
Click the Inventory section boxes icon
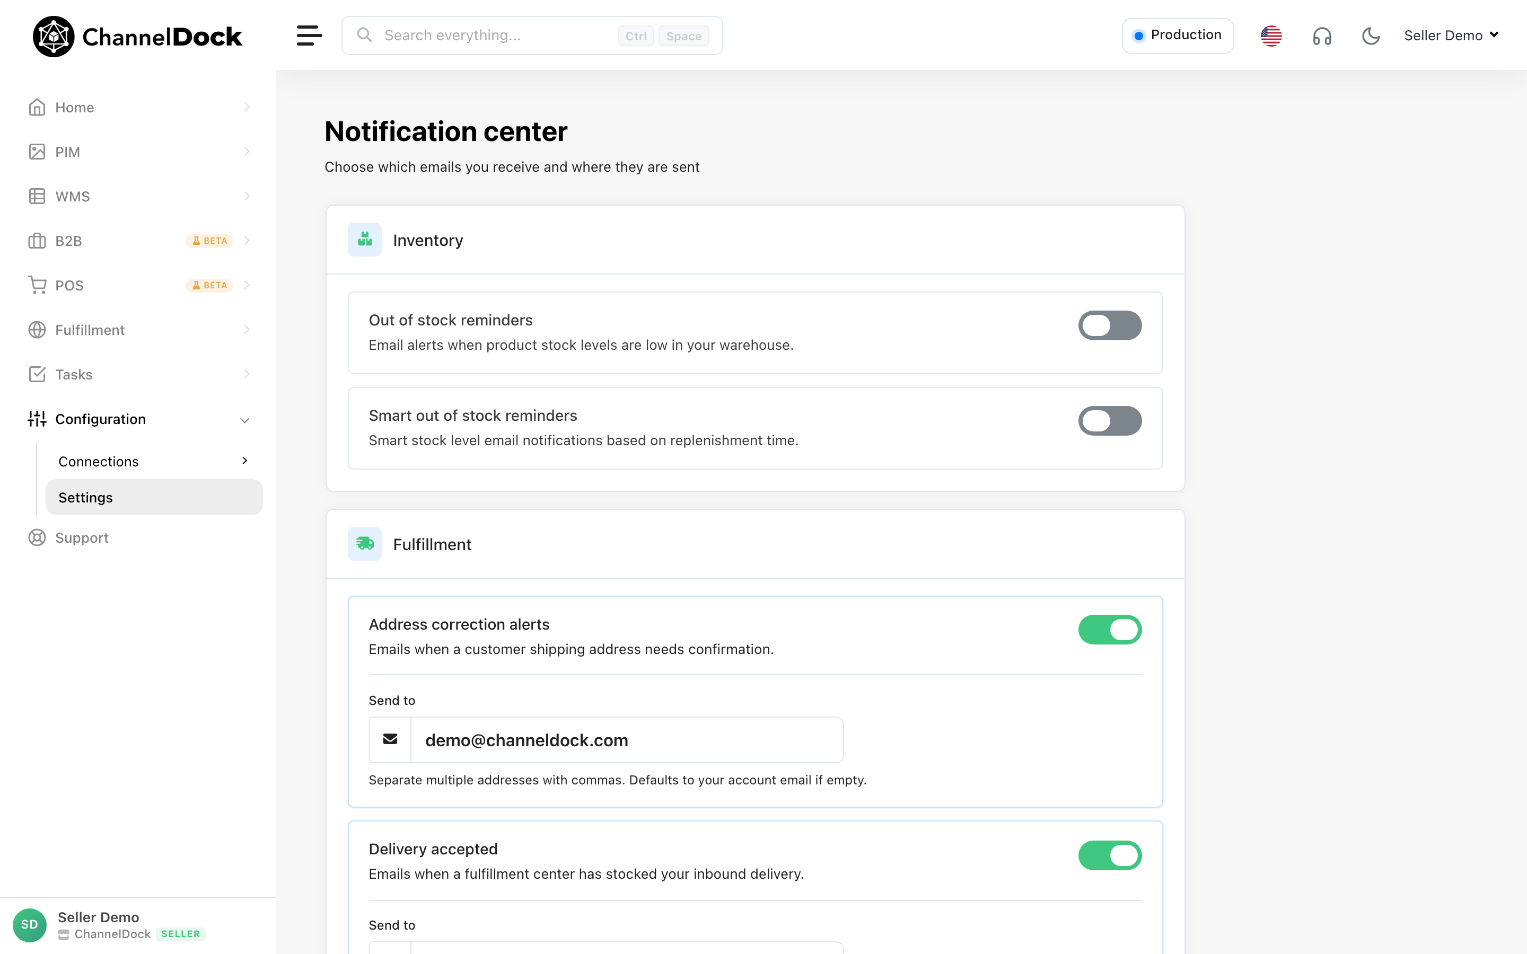click(365, 240)
